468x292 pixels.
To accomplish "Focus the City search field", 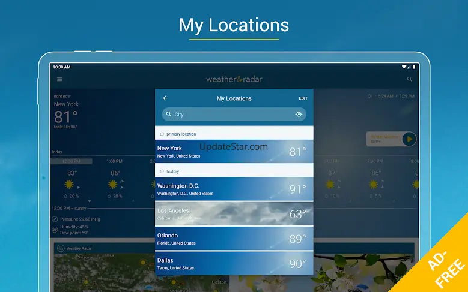I will (234, 114).
